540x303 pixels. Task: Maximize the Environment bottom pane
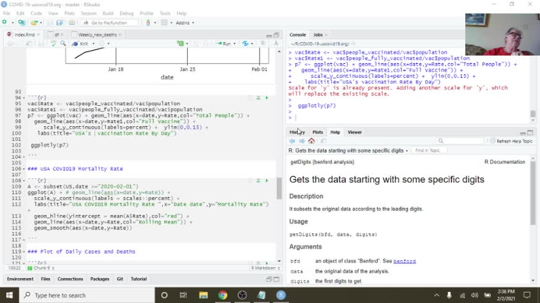tap(276, 280)
